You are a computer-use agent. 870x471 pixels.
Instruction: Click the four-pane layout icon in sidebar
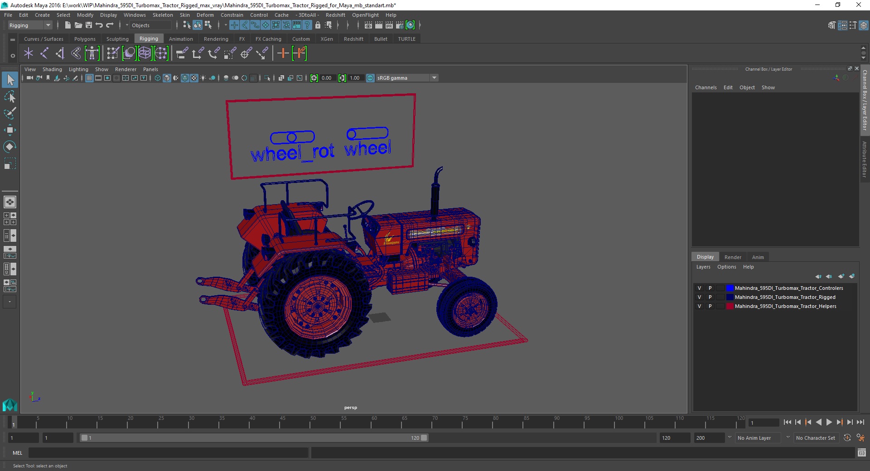(x=10, y=219)
